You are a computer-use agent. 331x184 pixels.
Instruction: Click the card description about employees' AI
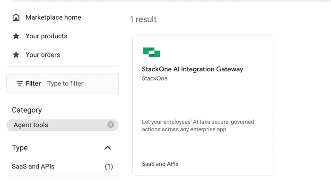point(198,125)
